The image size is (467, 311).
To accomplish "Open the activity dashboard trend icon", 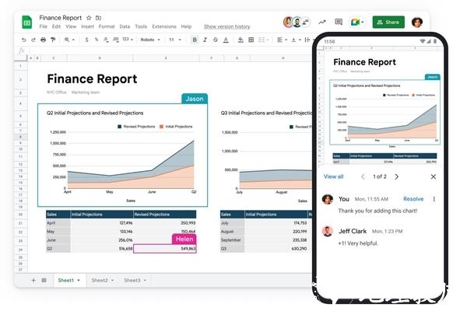I will coord(322,22).
